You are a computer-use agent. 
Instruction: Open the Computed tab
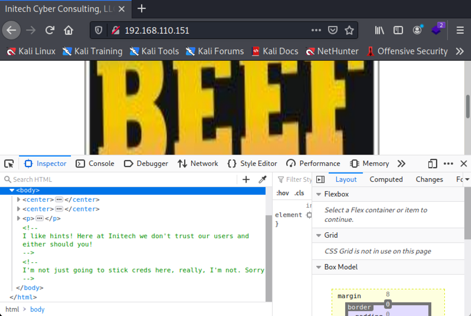(x=386, y=179)
